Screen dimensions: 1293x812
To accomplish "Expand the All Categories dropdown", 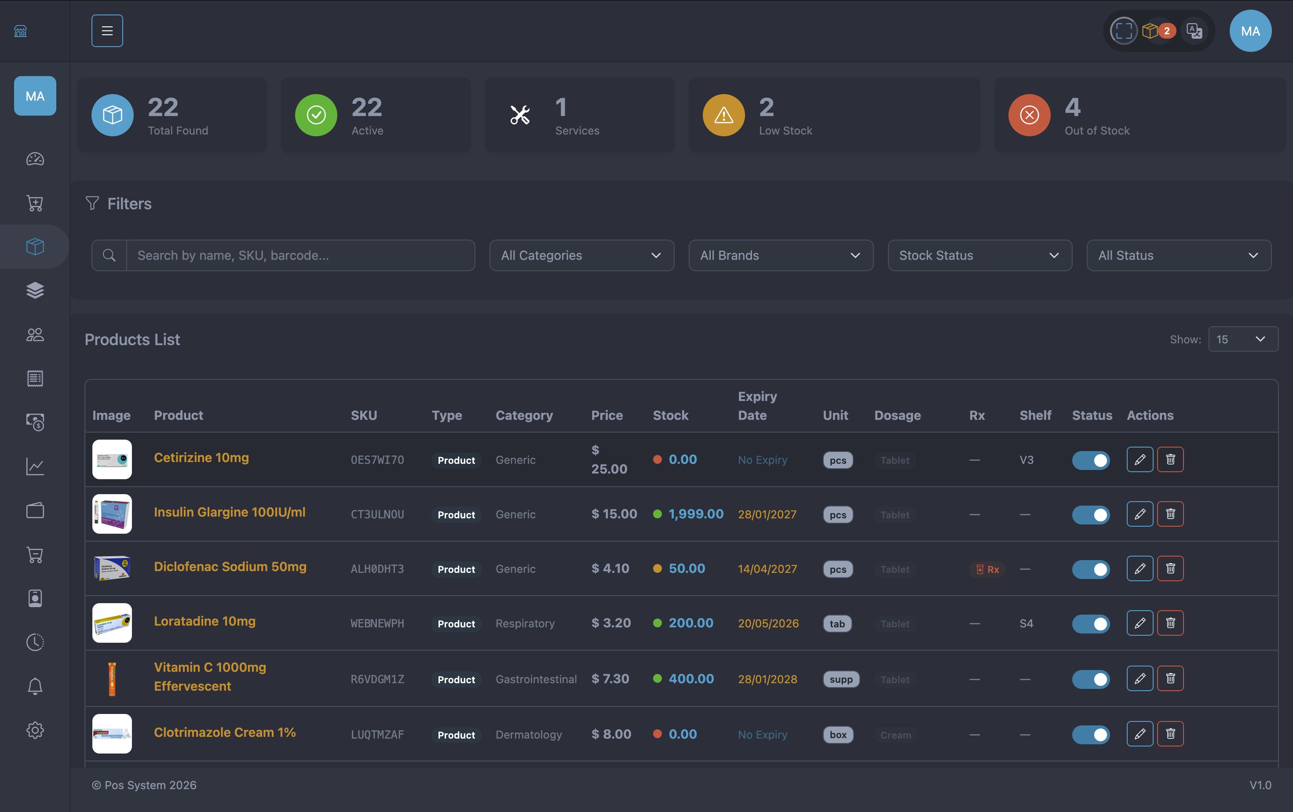I will (x=581, y=255).
